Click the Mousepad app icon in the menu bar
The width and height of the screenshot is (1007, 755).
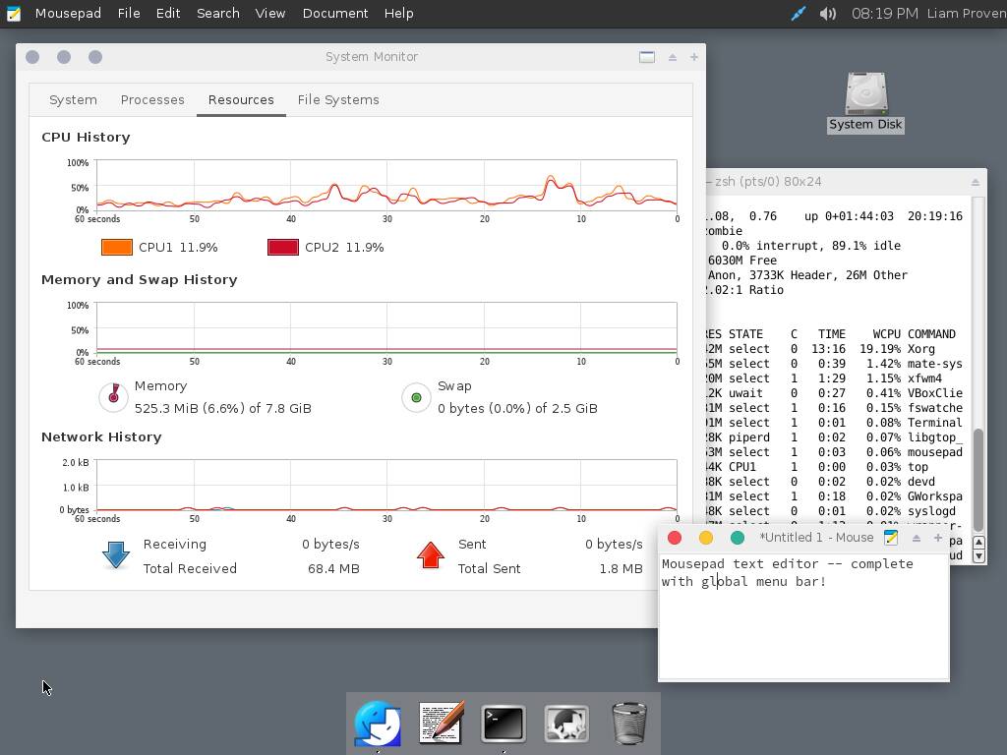coord(14,14)
